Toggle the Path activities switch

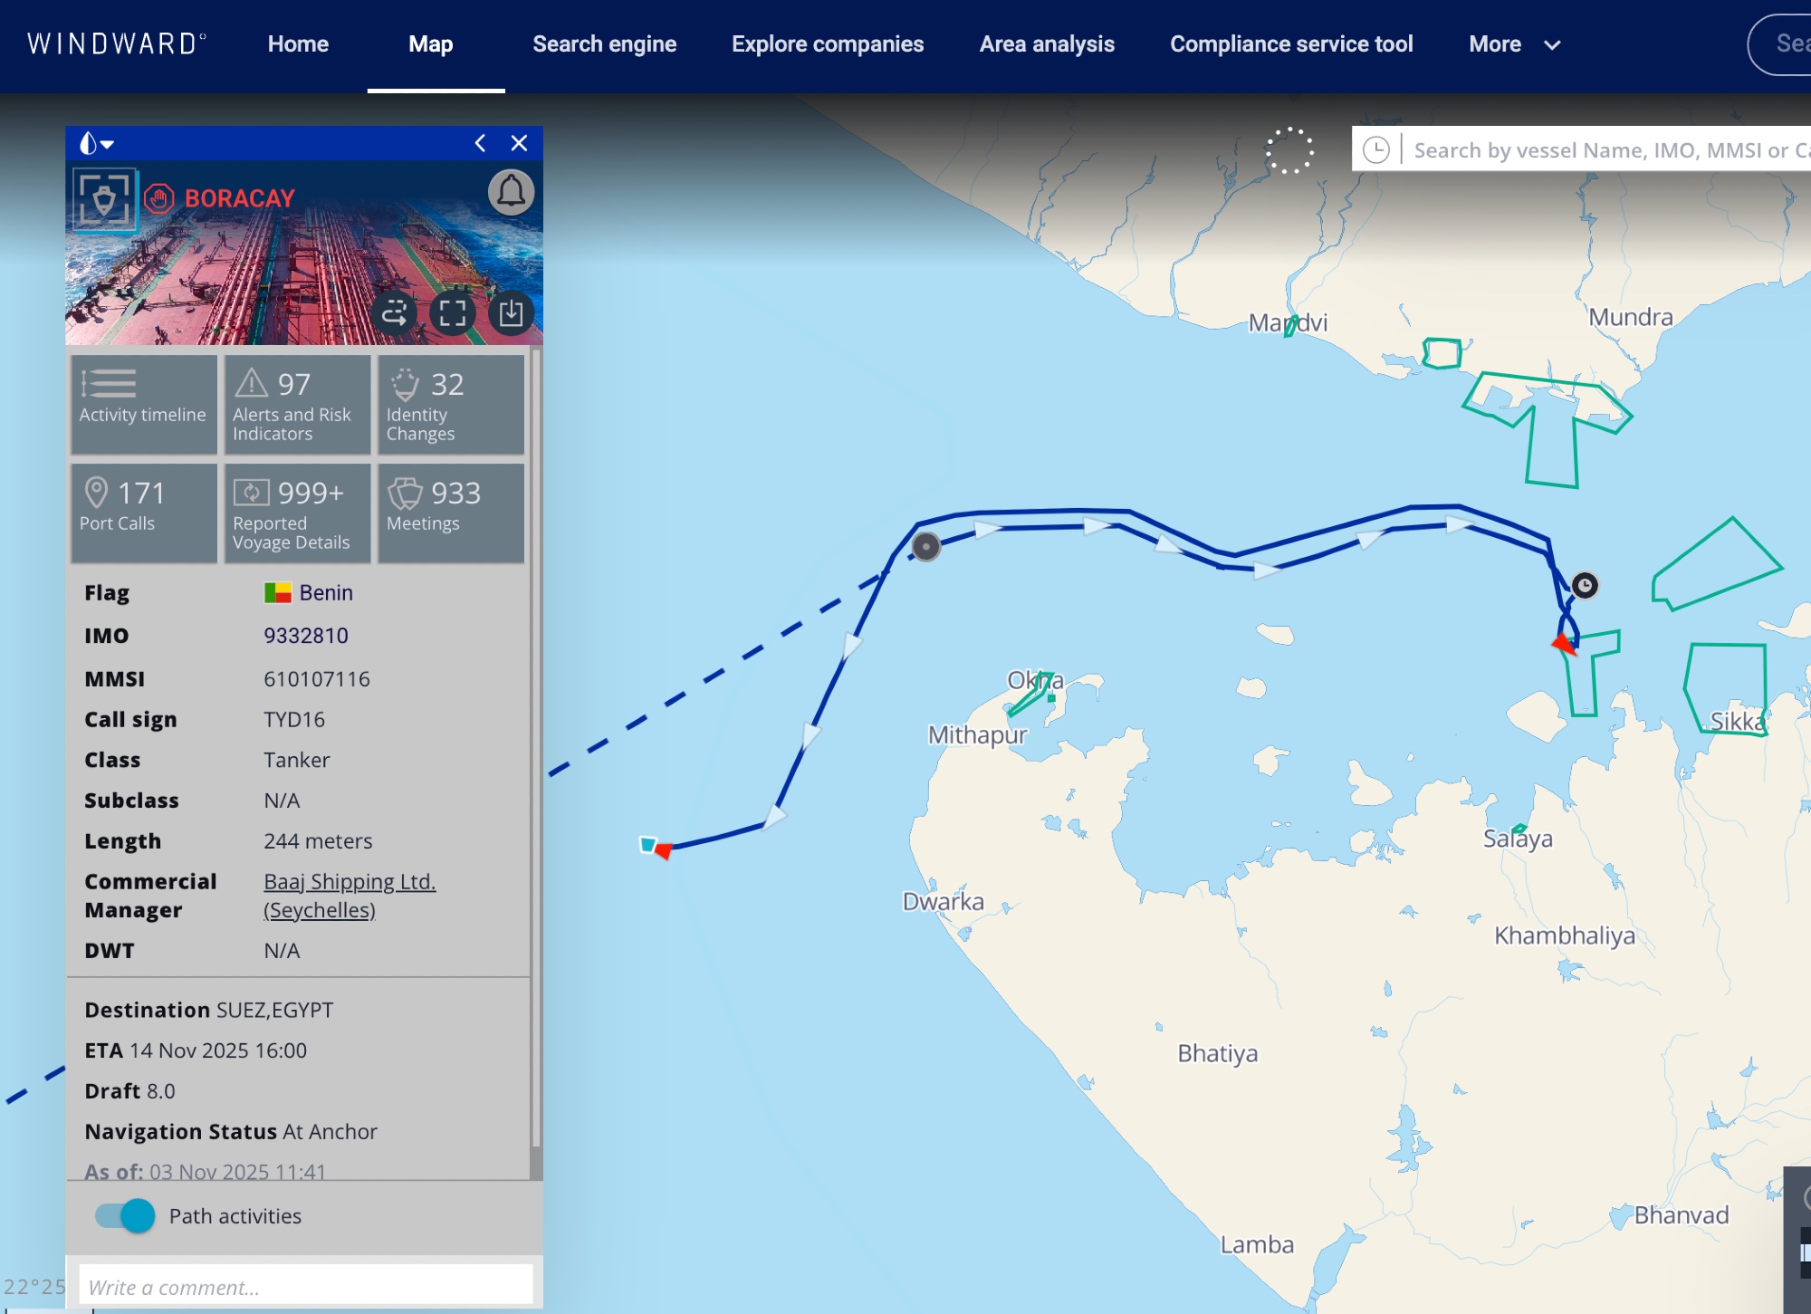click(125, 1215)
